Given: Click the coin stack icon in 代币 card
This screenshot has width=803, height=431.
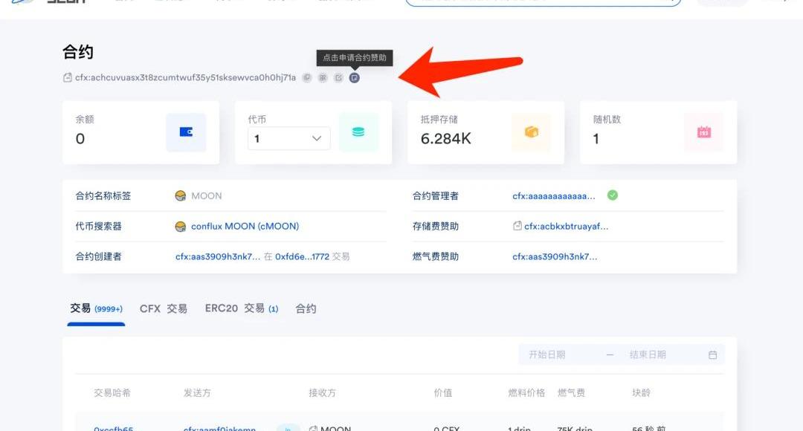Looking at the screenshot, I should (x=358, y=132).
